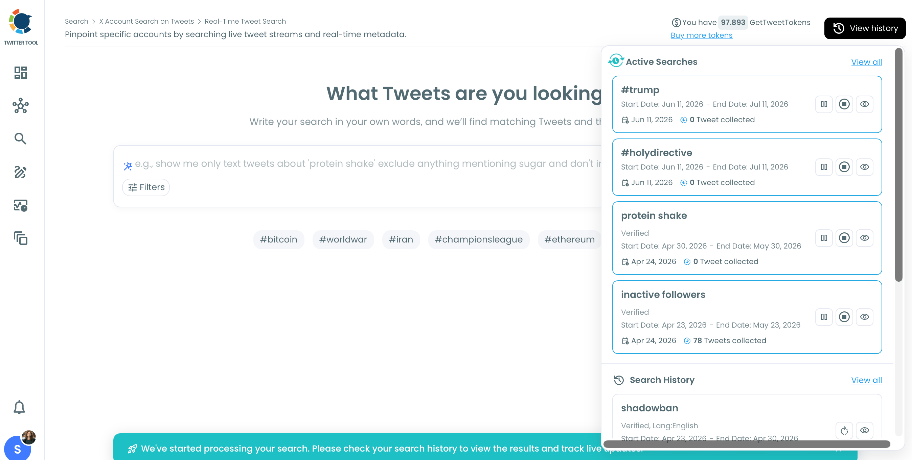The image size is (912, 460).
Task: Open the inactive followers search title
Action: [663, 295]
